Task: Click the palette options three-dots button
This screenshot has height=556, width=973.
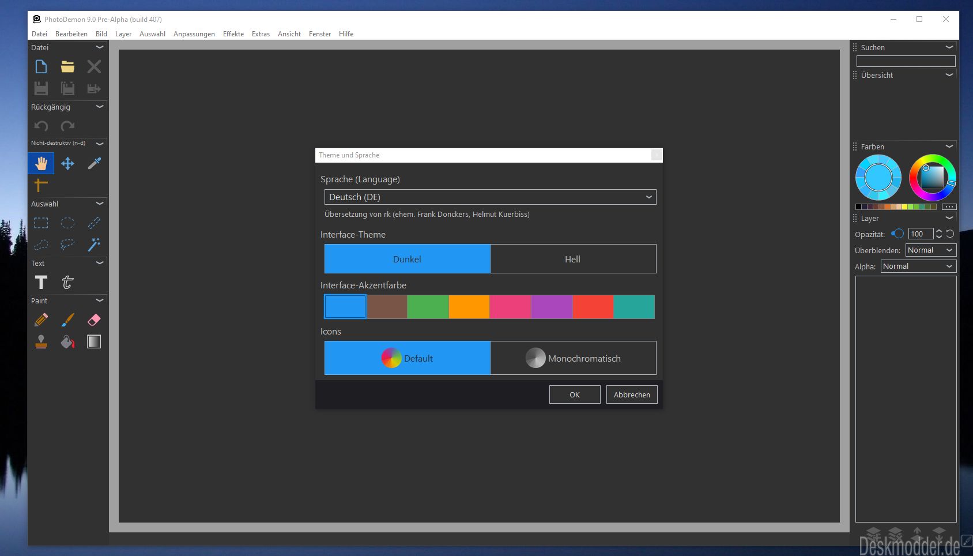Action: 949,206
